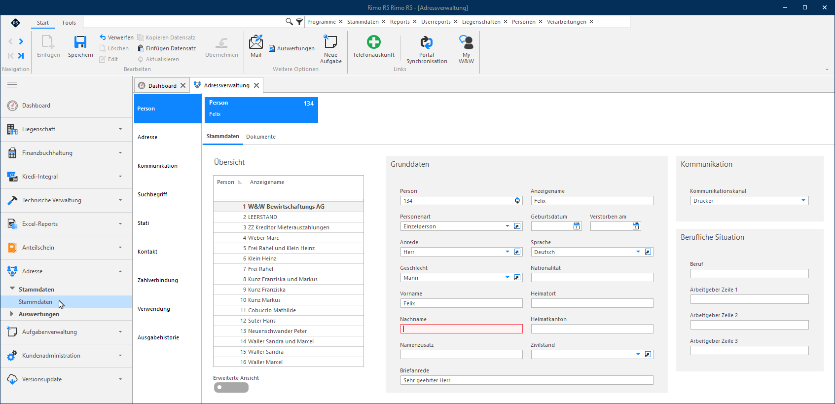Select row Cobuccio Mathilde
Viewport: 835px width, 404px height.
(289, 310)
